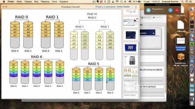Open VirtualBox from the Dock
The image size is (195, 109).
192,70
